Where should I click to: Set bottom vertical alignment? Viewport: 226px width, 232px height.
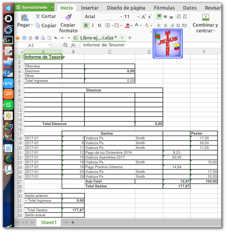[171, 17]
